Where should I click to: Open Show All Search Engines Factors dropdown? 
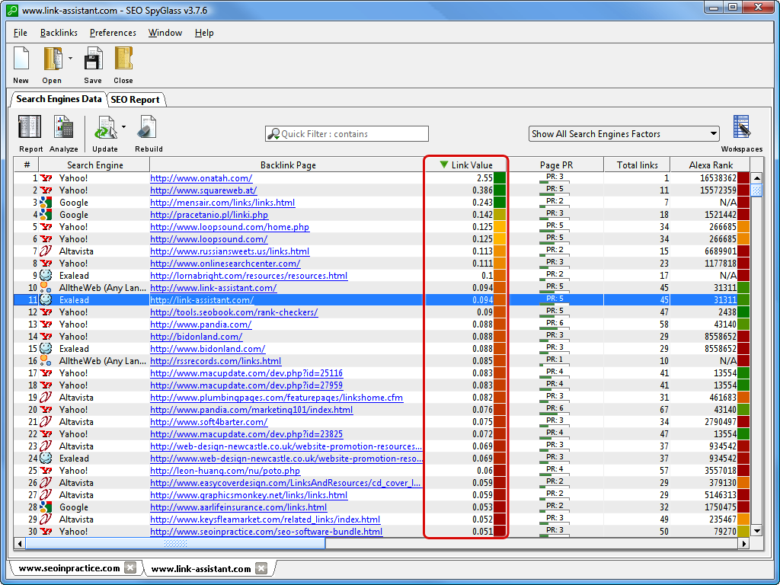pyautogui.click(x=624, y=134)
